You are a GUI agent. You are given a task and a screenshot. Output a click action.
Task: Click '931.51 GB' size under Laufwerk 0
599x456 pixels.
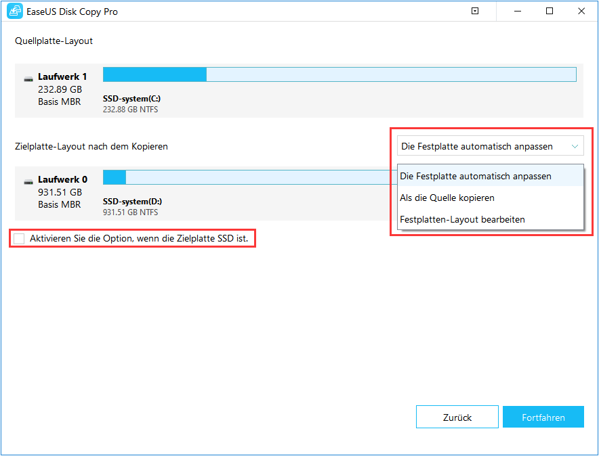pyautogui.click(x=60, y=193)
